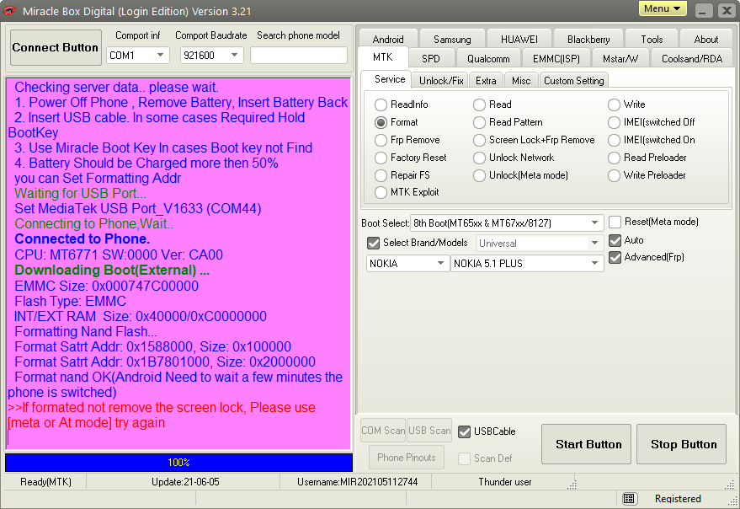740x509 pixels.
Task: Open the Boot Select dropdown
Action: click(507, 222)
